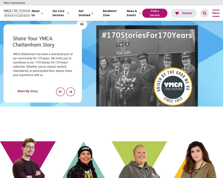
Task: Click the round YMCA Cheltenham badge
Action: 173,86
